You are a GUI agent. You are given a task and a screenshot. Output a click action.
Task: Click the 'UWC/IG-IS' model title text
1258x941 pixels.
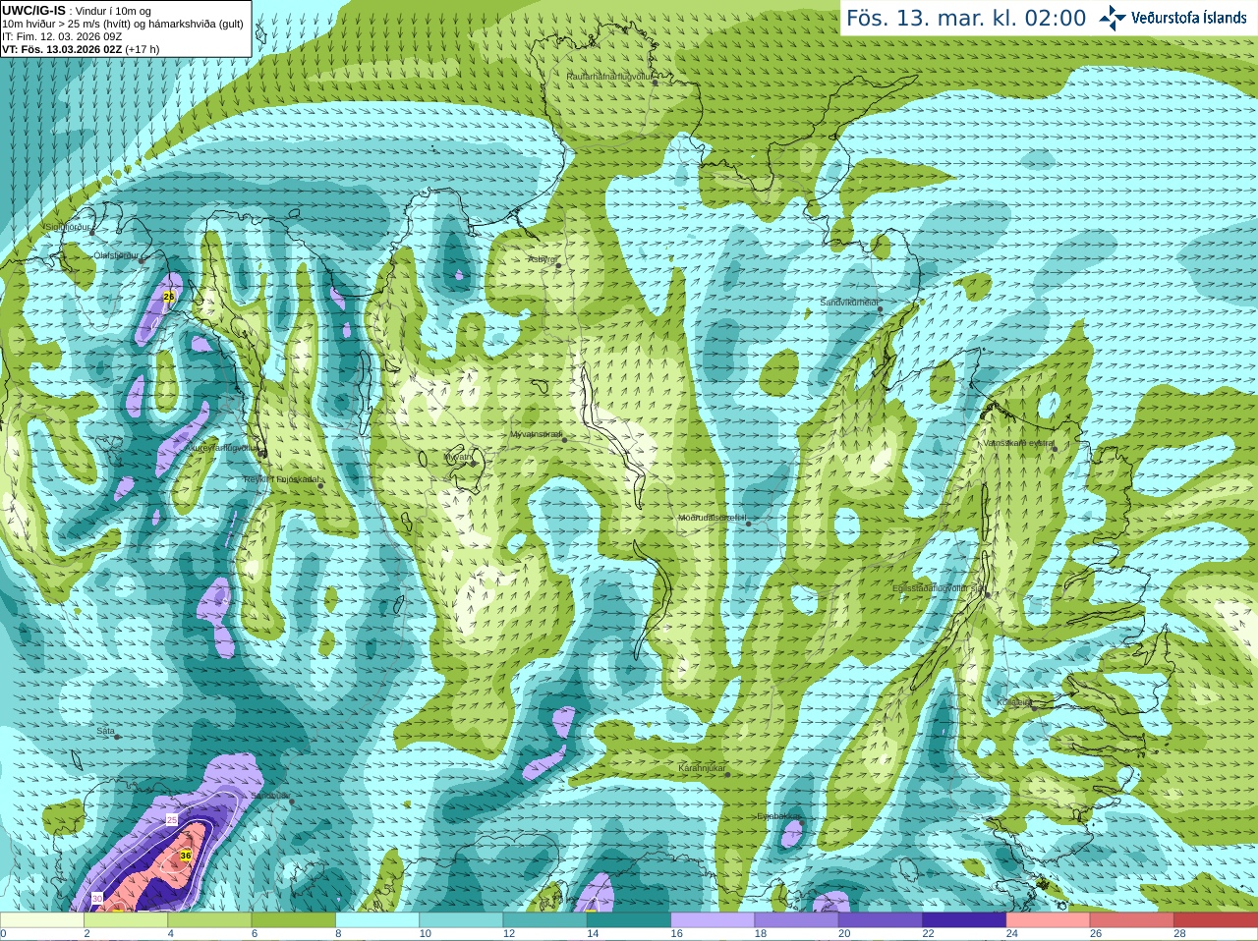pyautogui.click(x=33, y=10)
